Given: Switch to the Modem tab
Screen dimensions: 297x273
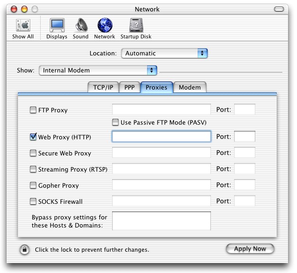Looking at the screenshot, I should [190, 87].
